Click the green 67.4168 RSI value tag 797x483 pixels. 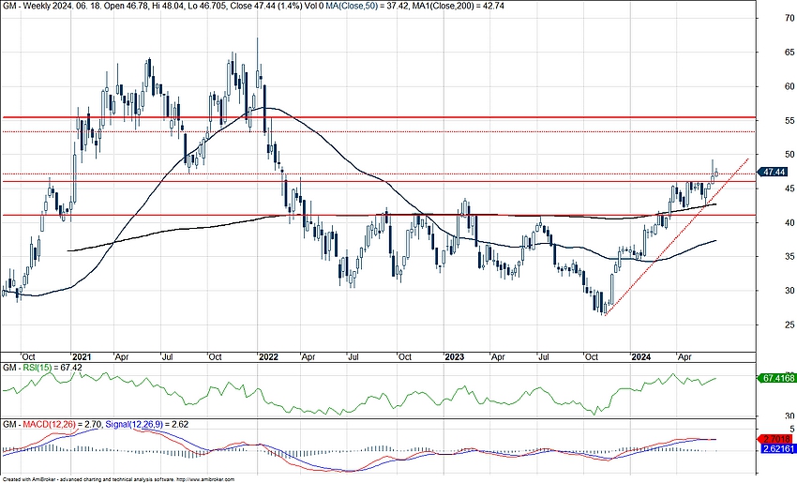tap(776, 378)
